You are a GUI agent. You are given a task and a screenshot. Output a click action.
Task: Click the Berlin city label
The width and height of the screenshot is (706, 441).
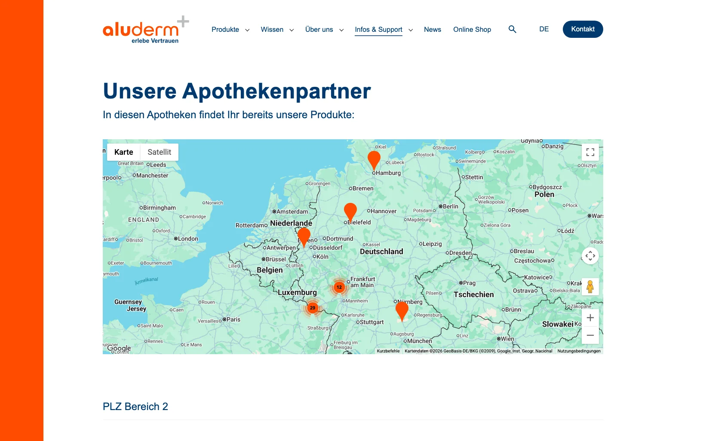pos(450,206)
